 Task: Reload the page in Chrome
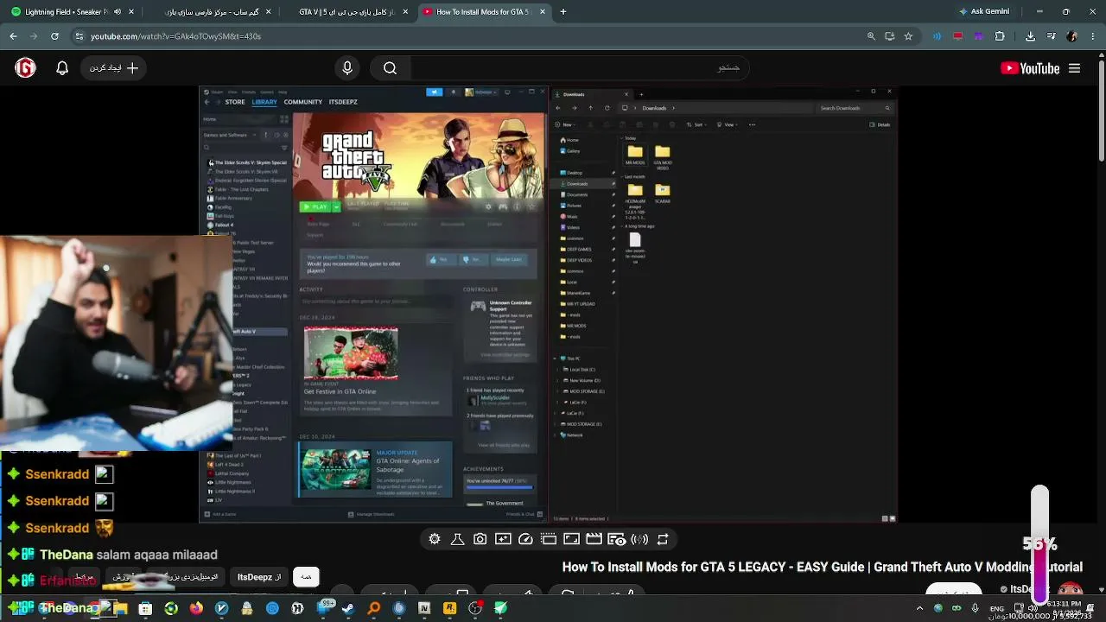[54, 36]
